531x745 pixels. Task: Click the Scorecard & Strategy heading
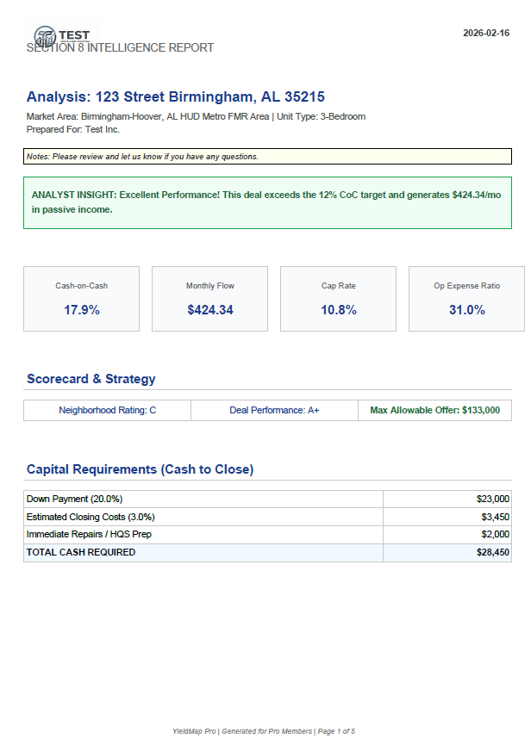pos(91,379)
